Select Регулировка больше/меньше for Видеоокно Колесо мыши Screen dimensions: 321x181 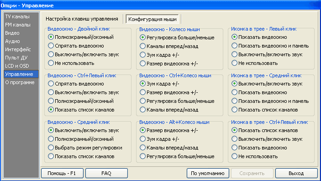(x=177, y=37)
